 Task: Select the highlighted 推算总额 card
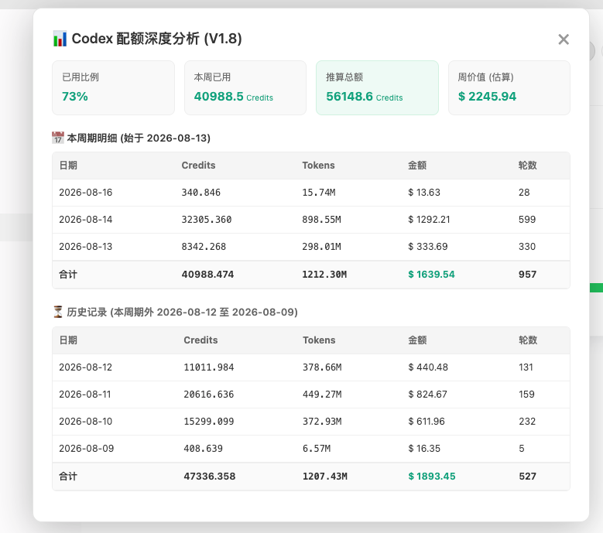pos(377,87)
